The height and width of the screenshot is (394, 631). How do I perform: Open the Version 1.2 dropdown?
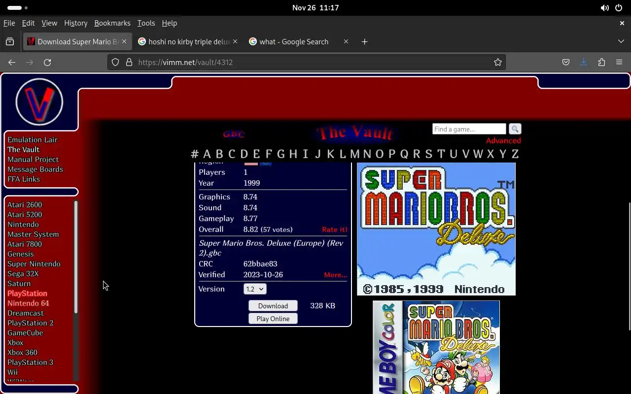(255, 289)
